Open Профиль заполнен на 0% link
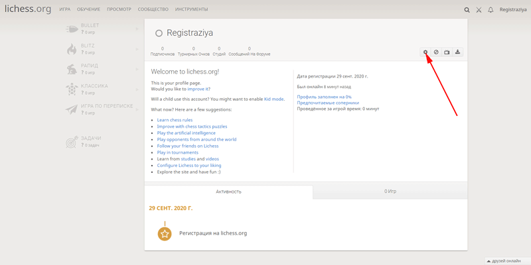531x265 pixels. (324, 97)
